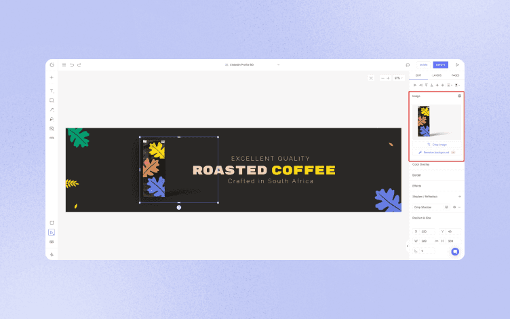This screenshot has height=319, width=510.
Task: Select the blue leaf in the canvas bottom-right corner
Action: [388, 200]
